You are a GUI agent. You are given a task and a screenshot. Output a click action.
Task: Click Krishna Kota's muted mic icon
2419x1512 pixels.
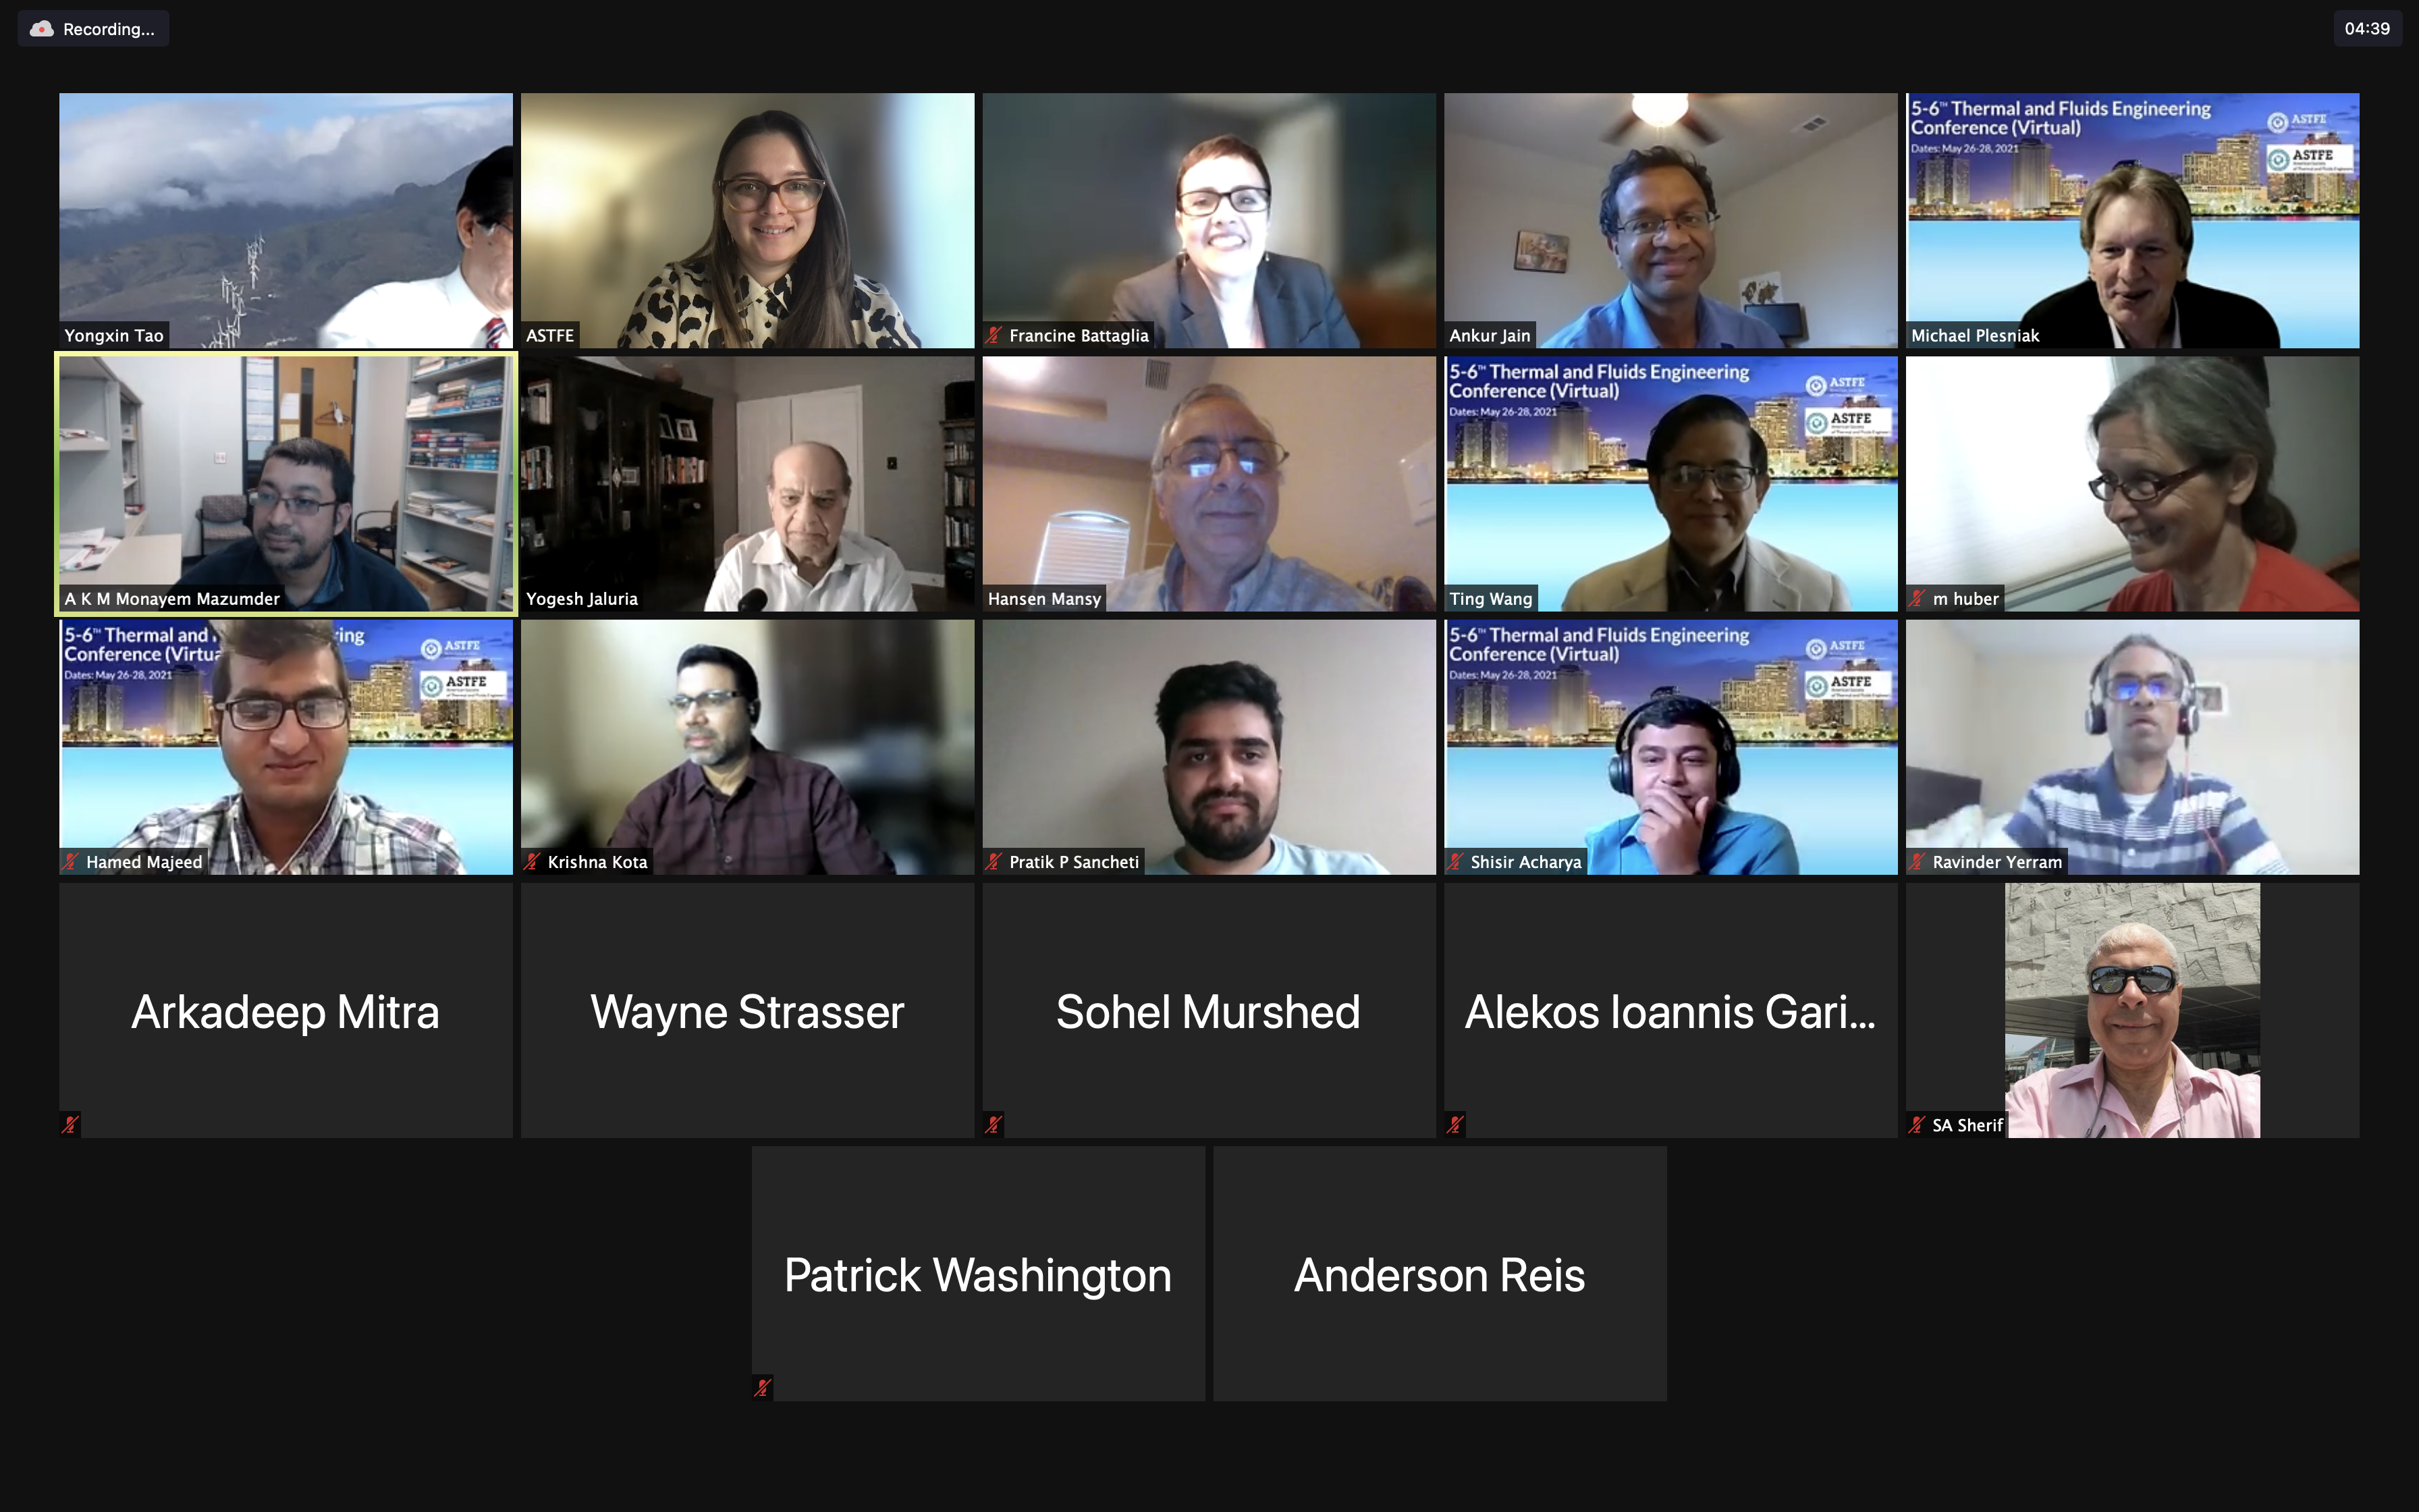(532, 862)
